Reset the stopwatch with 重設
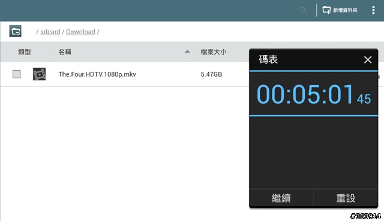Viewport: 384px width, 221px height. [346, 198]
